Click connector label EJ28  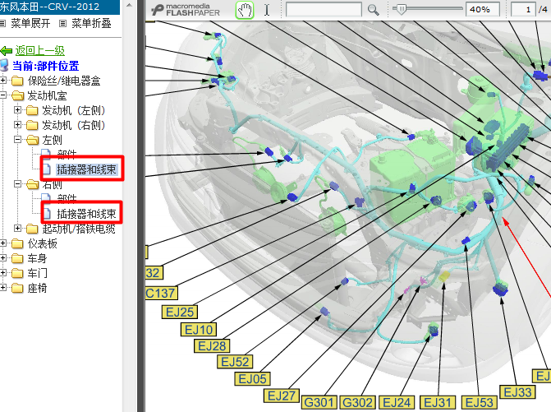coord(212,346)
